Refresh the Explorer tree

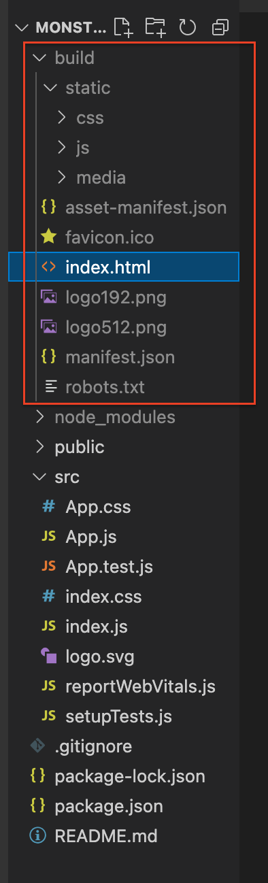[x=188, y=27]
